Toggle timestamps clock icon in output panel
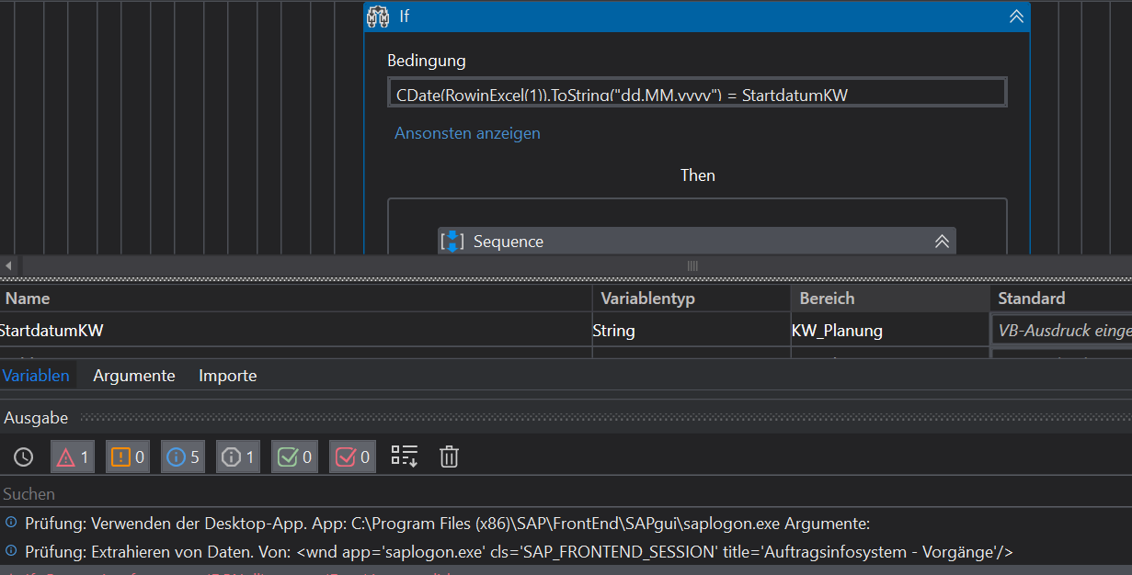Viewport: 1132px width, 575px height. [x=24, y=457]
